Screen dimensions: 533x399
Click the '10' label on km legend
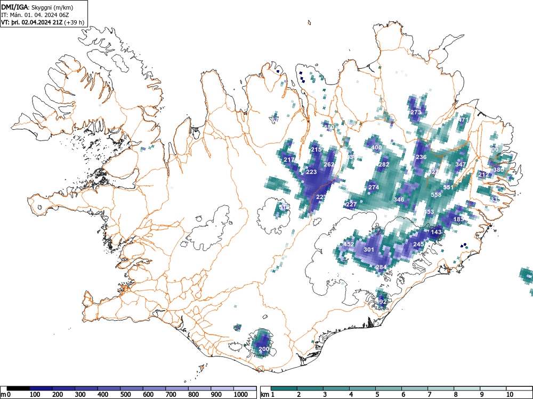point(510,395)
